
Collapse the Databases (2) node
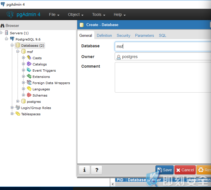click(x=12, y=45)
